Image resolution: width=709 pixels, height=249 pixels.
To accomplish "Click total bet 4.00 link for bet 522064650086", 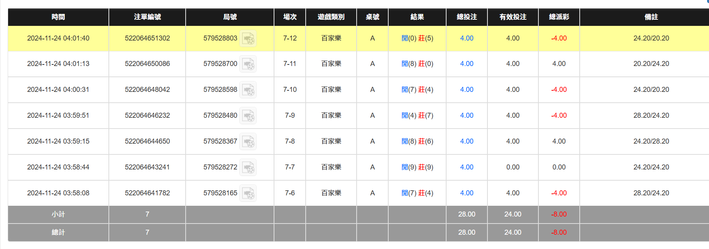I will coord(466,64).
